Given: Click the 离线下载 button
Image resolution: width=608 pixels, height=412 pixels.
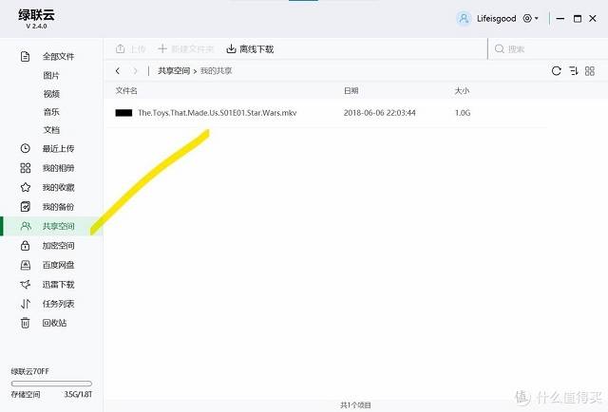Looking at the screenshot, I should coord(250,48).
